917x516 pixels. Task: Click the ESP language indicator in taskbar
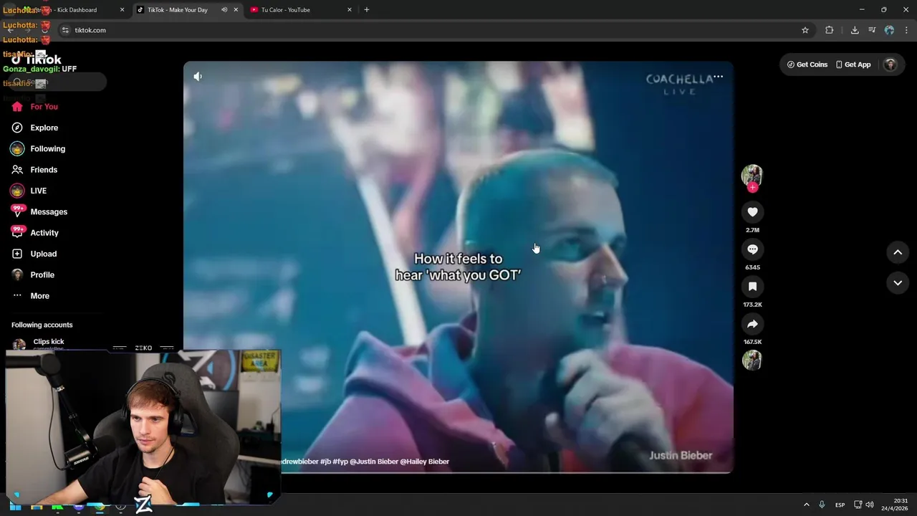pyautogui.click(x=840, y=505)
